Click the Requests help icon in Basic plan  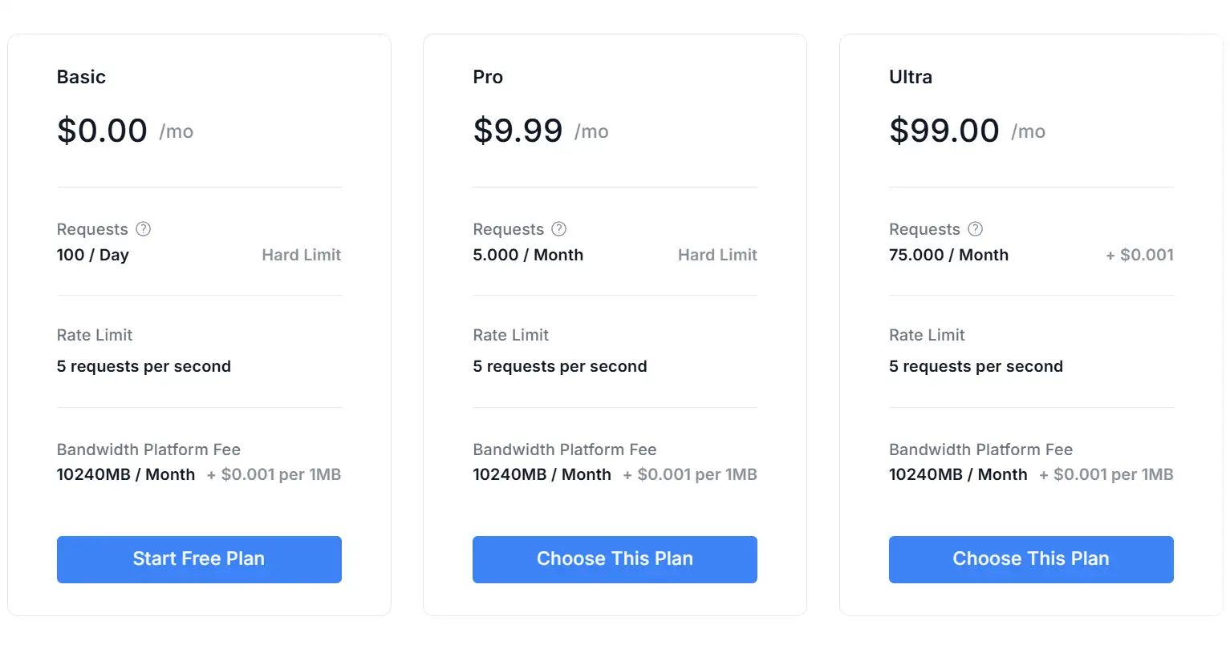[144, 229]
